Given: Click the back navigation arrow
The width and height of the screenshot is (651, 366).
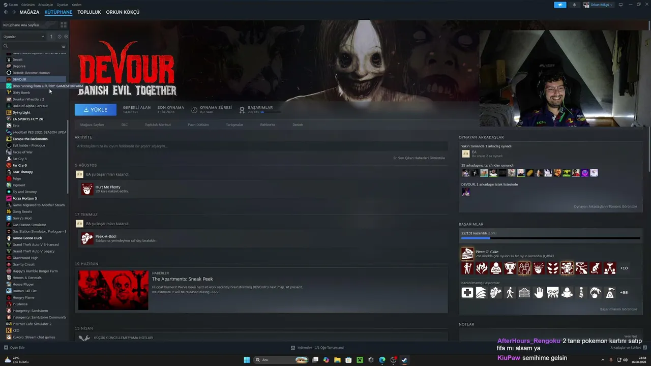Looking at the screenshot, I should click(x=6, y=12).
